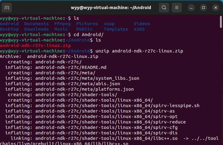This screenshot has height=145, width=223.
Task: Click the Pictures directory name
Action: 87,24
